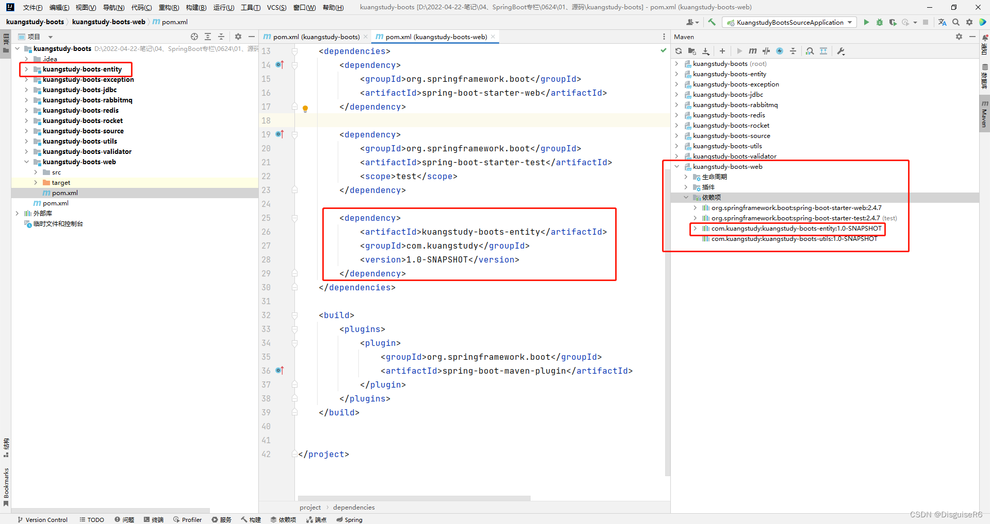The width and height of the screenshot is (990, 524).
Task: Toggle fold marker at line 25 dependency
Action: click(295, 218)
